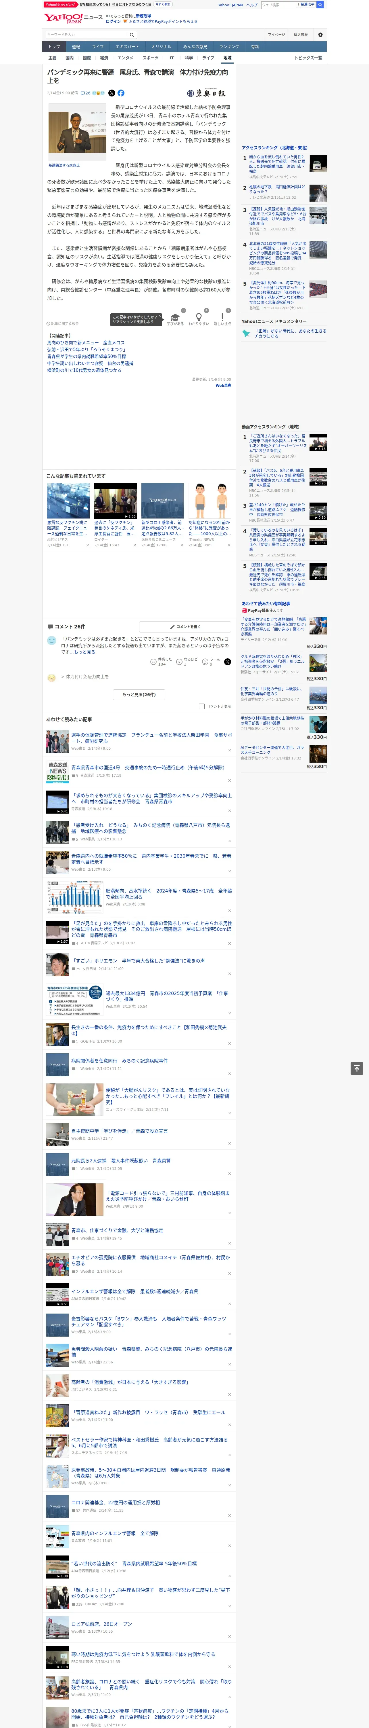Click blue web search button at top

(320, 5)
